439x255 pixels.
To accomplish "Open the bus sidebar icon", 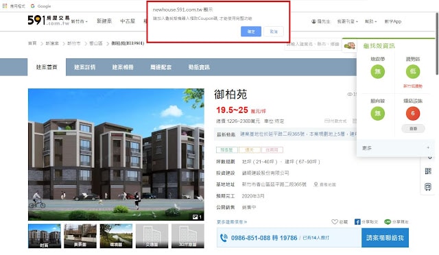I will click(x=428, y=186).
